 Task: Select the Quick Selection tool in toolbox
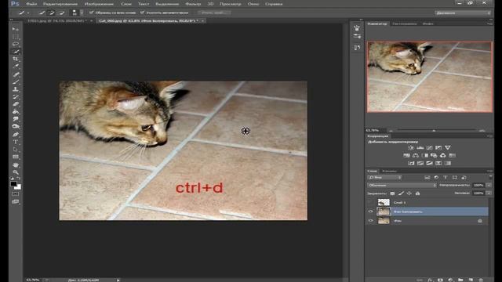pos(16,52)
